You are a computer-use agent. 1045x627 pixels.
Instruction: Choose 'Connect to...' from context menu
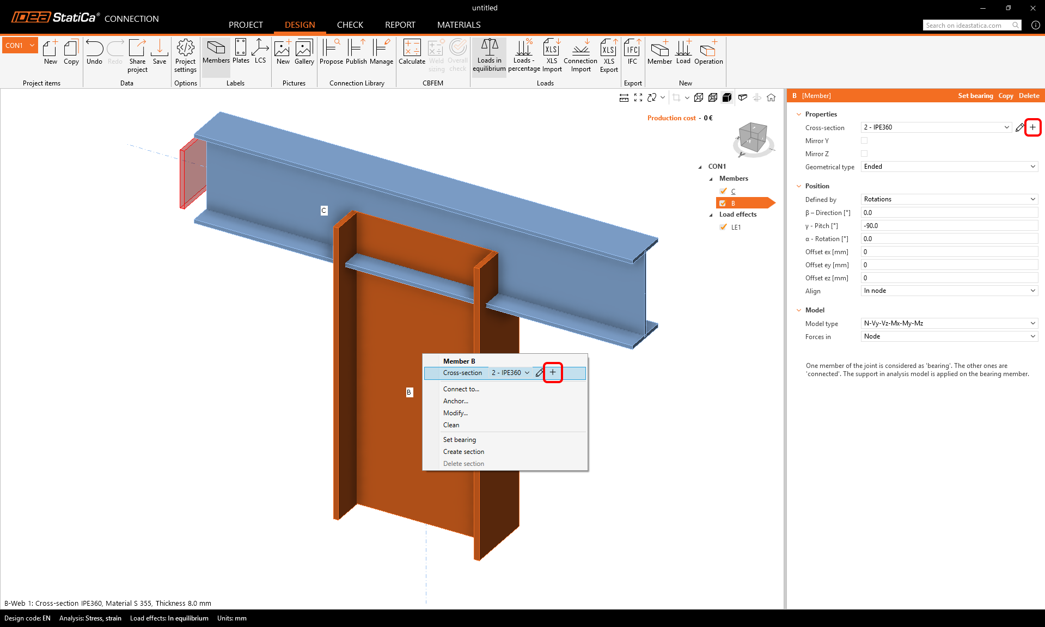click(x=461, y=389)
